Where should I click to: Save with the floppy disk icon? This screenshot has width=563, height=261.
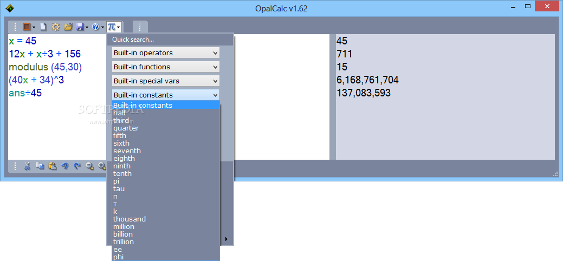click(x=80, y=27)
